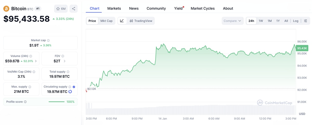The height and width of the screenshot is (125, 312).
Task: Select the 24h time range
Action: (x=251, y=21)
